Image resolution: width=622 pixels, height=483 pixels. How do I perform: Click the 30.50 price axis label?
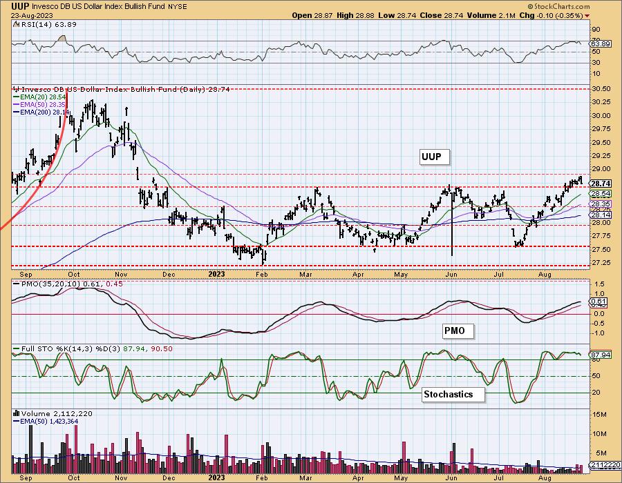tap(601, 89)
